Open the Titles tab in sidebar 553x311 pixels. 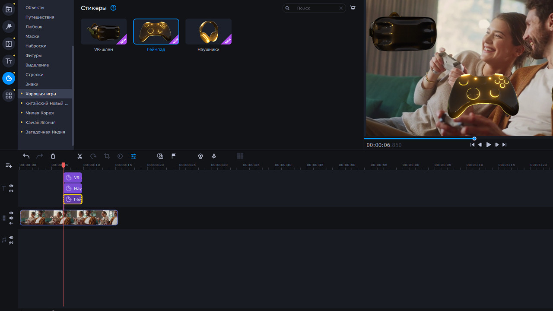point(9,61)
